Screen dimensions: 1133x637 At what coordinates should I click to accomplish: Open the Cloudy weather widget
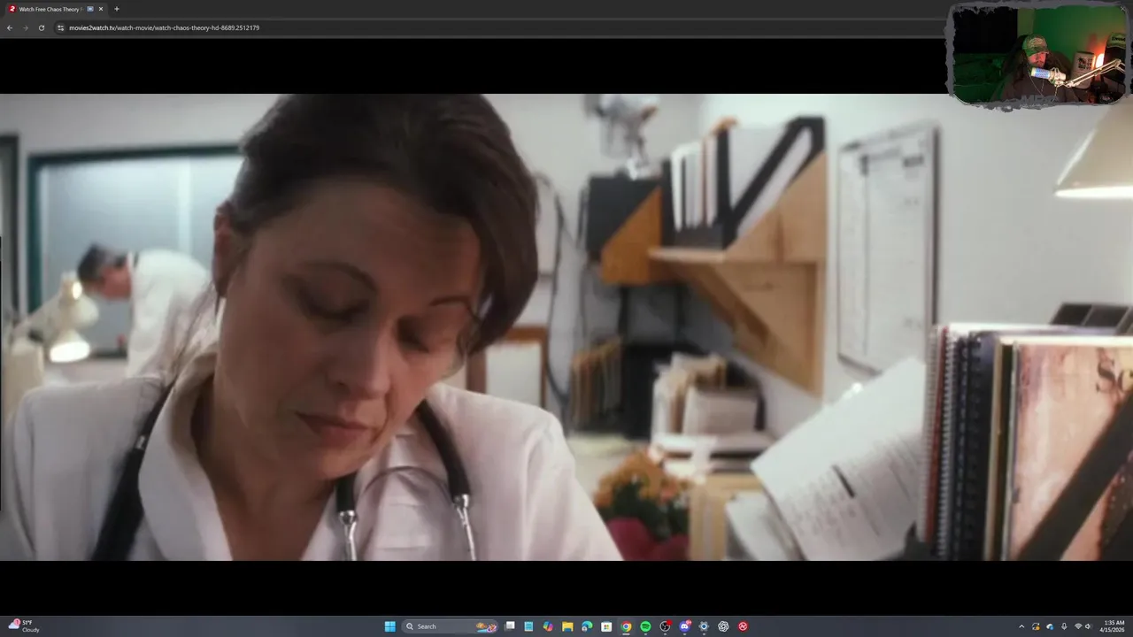[x=24, y=626]
